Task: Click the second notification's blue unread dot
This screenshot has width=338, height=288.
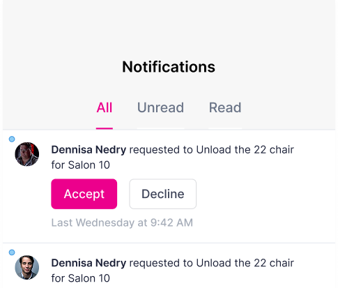Action: click(12, 252)
